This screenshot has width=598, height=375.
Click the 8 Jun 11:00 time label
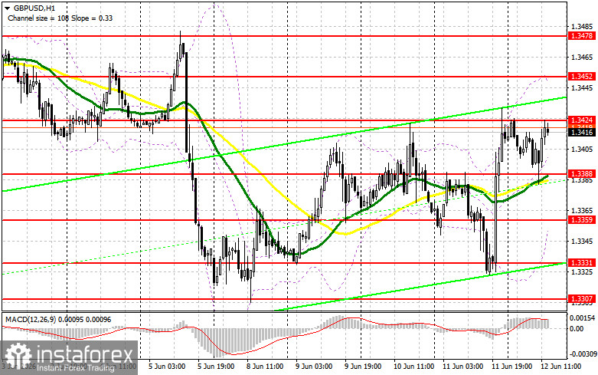coord(265,367)
